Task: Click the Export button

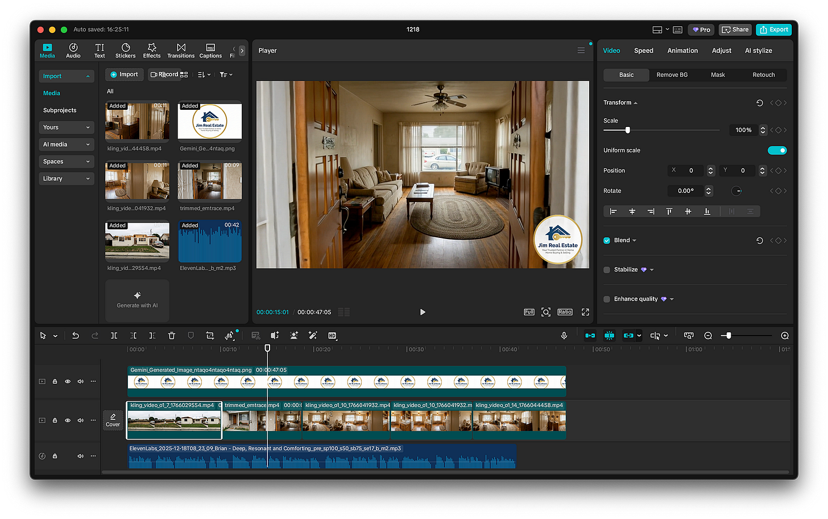Action: [773, 30]
